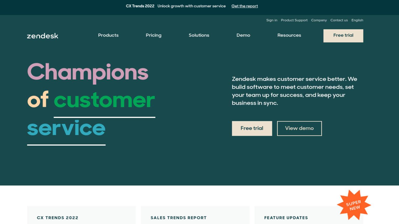Screen dimensions: 399x224
Task: Click the Free trial button in header
Action: 343,36
